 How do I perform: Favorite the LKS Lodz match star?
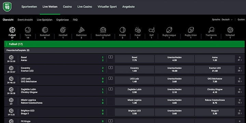pyautogui.click(x=240, y=79)
